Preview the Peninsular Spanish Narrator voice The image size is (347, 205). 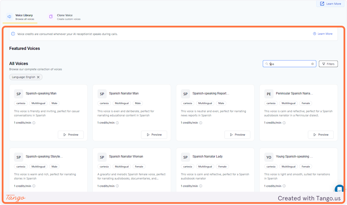[x=321, y=135]
